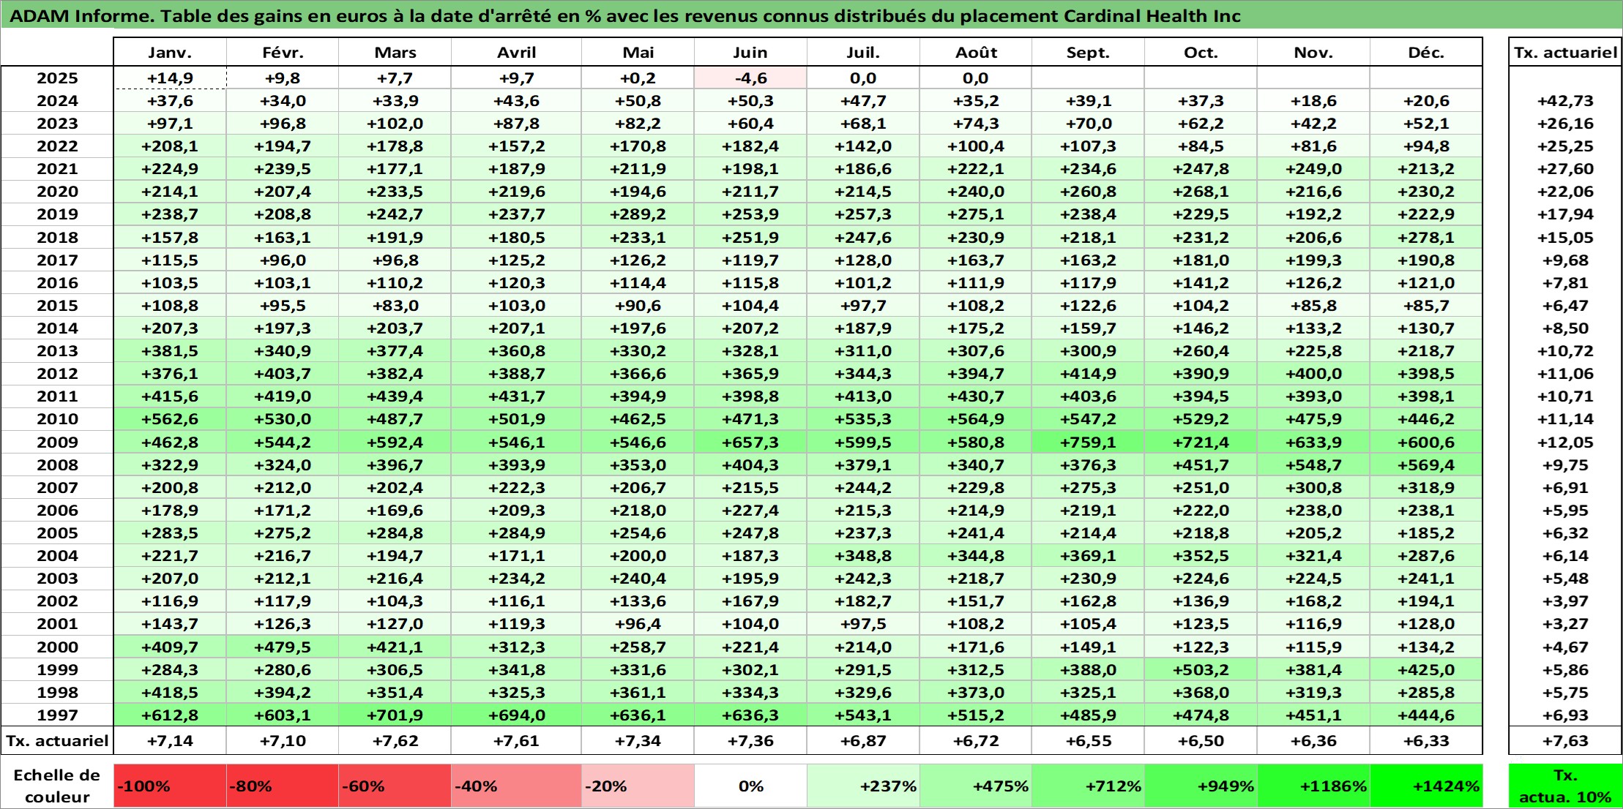Click the Juin column header

(x=750, y=53)
